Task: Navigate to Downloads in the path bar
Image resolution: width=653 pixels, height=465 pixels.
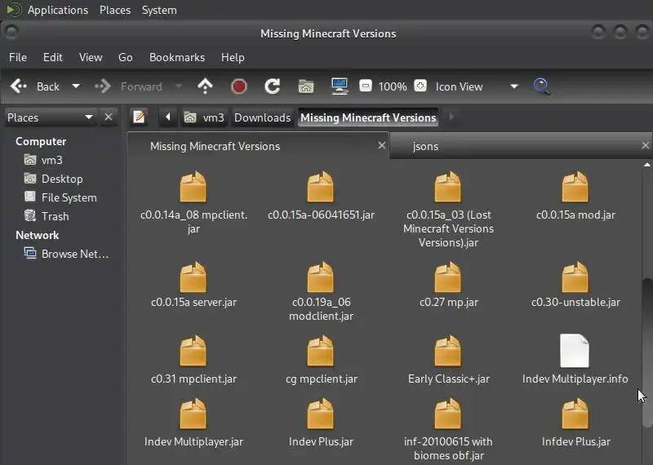Action: (262, 117)
